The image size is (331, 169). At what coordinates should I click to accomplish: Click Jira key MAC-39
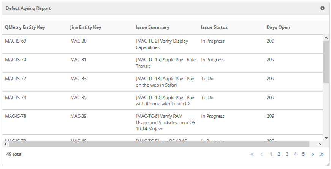[78, 116]
